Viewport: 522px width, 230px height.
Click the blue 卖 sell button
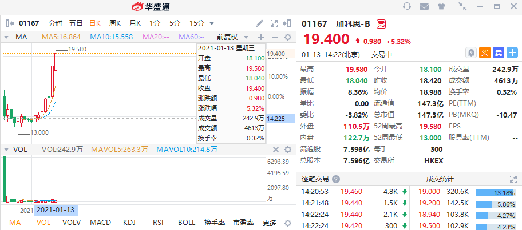pyautogui.click(x=499, y=53)
